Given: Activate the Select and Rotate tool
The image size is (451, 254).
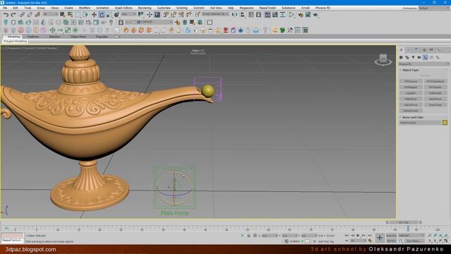Looking at the screenshot, I should 101,15.
